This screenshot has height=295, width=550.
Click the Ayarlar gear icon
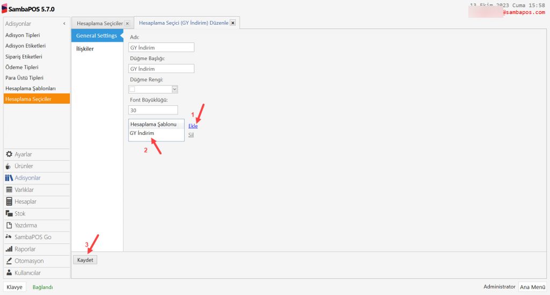(x=9, y=155)
